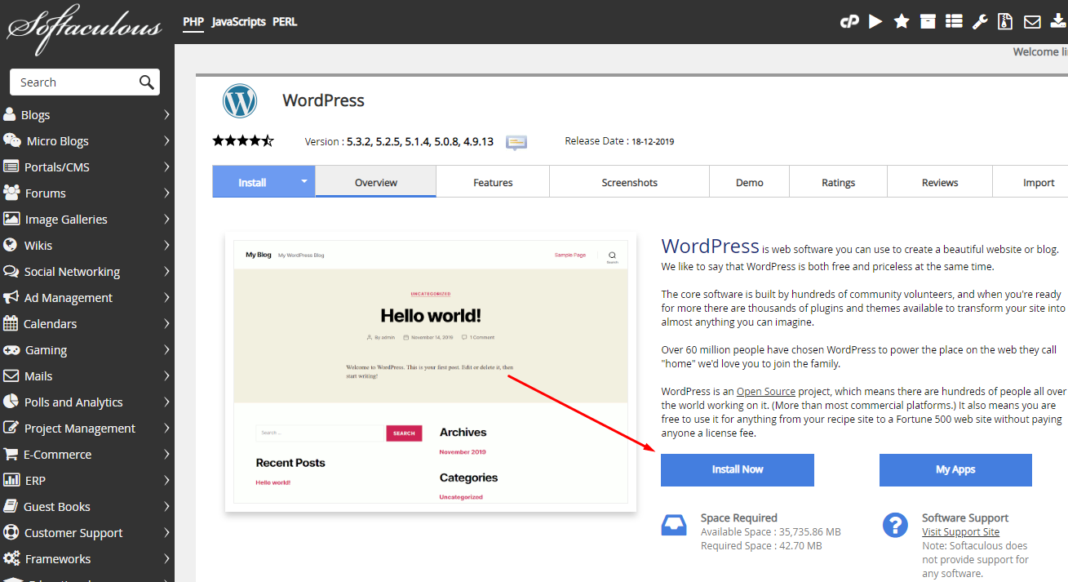Expand the Guest Books chevron
The height and width of the screenshot is (582, 1068).
(166, 506)
